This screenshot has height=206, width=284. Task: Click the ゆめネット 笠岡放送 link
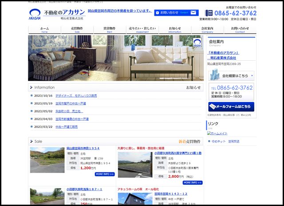tap(225, 141)
